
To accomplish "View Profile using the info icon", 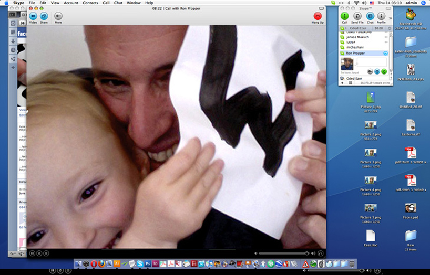I will (x=381, y=16).
